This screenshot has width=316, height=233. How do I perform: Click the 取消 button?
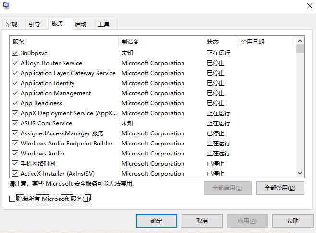pyautogui.click(x=202, y=221)
